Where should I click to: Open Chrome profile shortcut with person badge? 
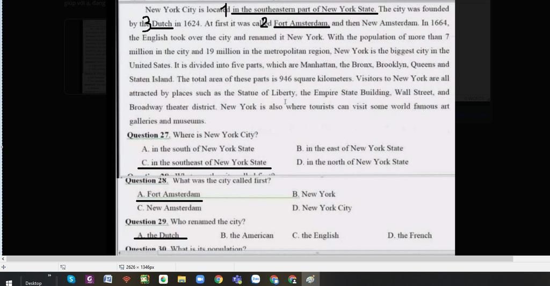click(x=292, y=280)
